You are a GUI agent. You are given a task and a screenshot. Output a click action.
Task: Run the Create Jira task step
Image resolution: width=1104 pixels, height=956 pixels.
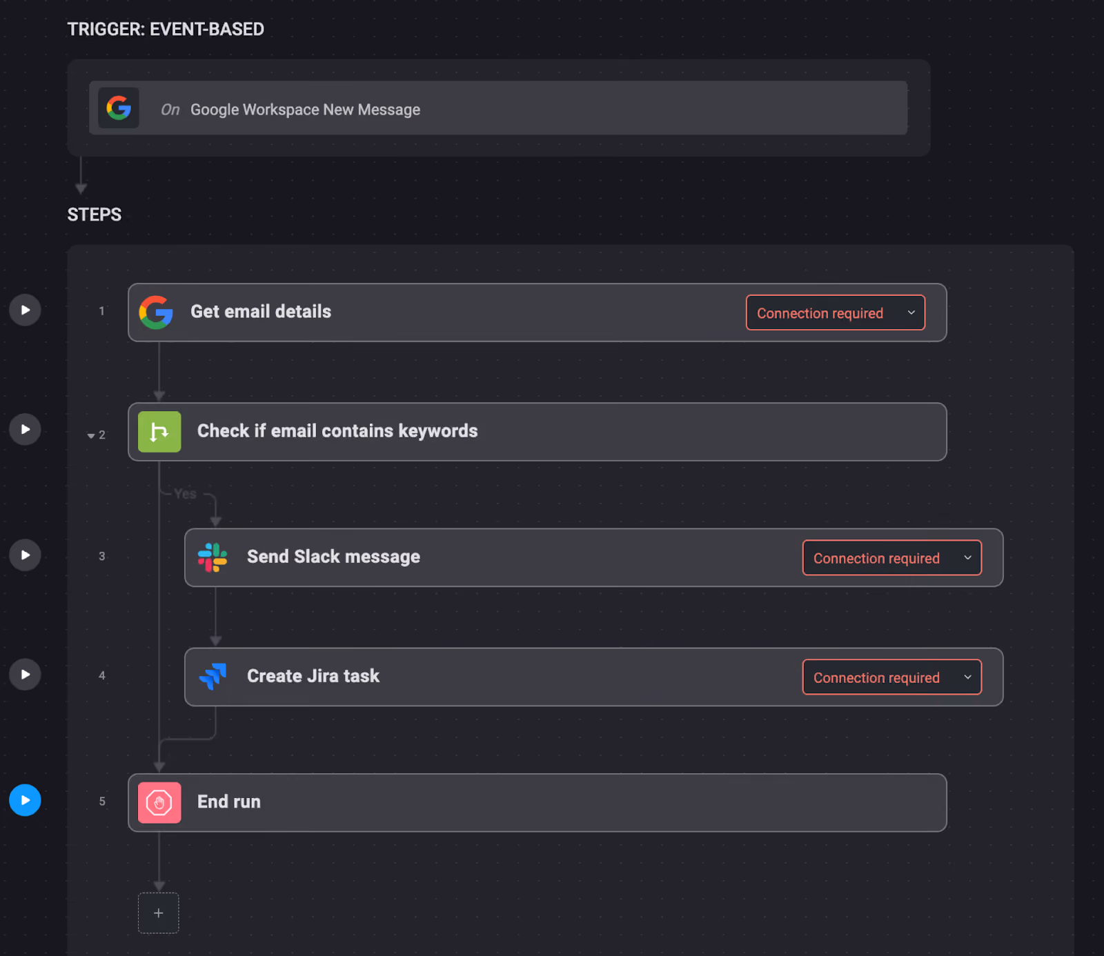(25, 675)
